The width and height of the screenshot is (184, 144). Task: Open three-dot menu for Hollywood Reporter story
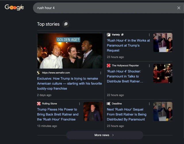pos(149,66)
